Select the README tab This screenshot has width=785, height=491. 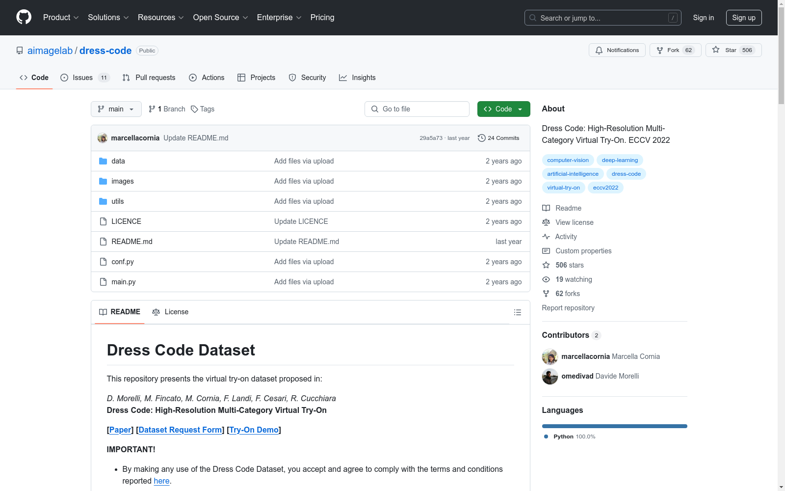pos(120,312)
